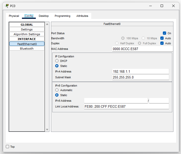Open the Desktop tab
This screenshot has width=181, height=154.
[44, 16]
